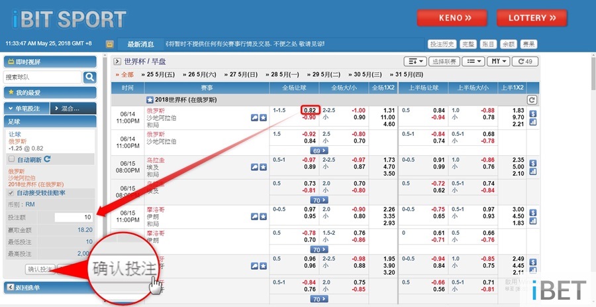Click the 1.31 odds in 全场1X2 column
This screenshot has width=596, height=307.
[389, 110]
